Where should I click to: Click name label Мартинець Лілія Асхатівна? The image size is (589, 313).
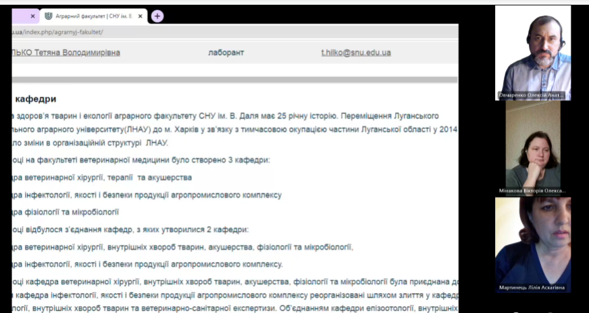pyautogui.click(x=532, y=288)
